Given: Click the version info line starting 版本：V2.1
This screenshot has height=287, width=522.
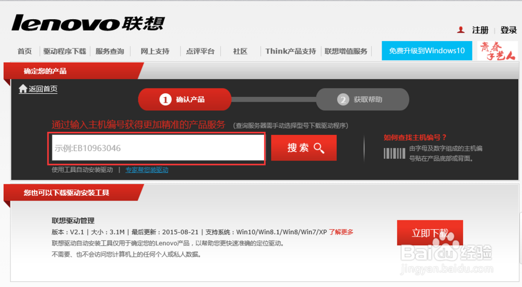Looking at the screenshot, I should pos(189,232).
